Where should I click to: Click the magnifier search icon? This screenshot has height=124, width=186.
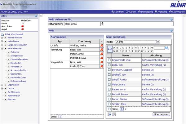(167, 48)
